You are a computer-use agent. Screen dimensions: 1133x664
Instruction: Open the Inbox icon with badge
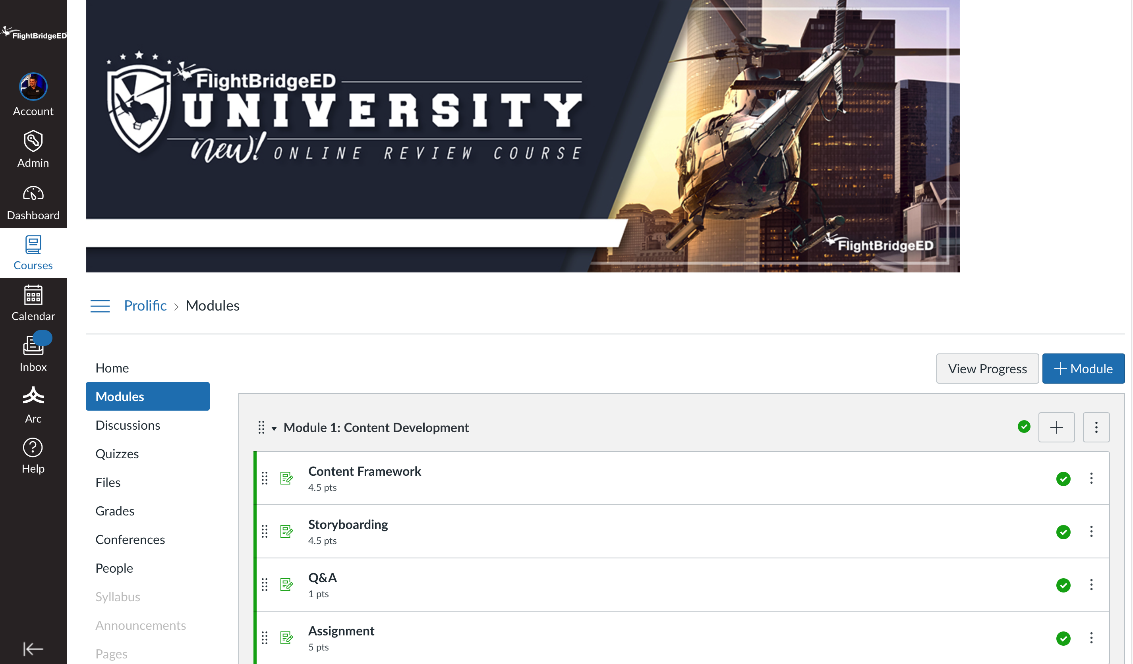[33, 345]
